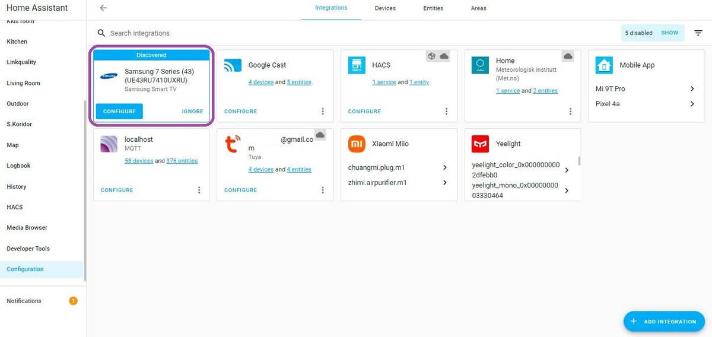The image size is (712, 337).
Task: Switch to the Entities tab
Action: [x=433, y=8]
